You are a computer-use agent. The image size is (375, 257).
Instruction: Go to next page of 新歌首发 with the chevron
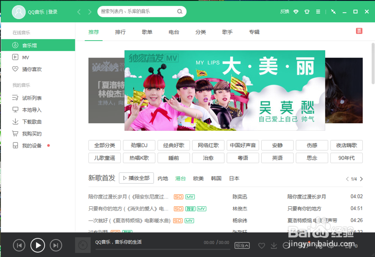click(x=361, y=179)
